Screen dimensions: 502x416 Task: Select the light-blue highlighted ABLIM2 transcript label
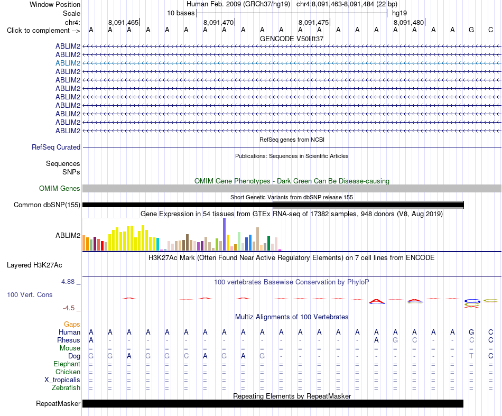coord(68,63)
